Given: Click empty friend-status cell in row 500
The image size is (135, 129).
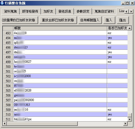Looking at the screenshot, I should coord(117,66).
